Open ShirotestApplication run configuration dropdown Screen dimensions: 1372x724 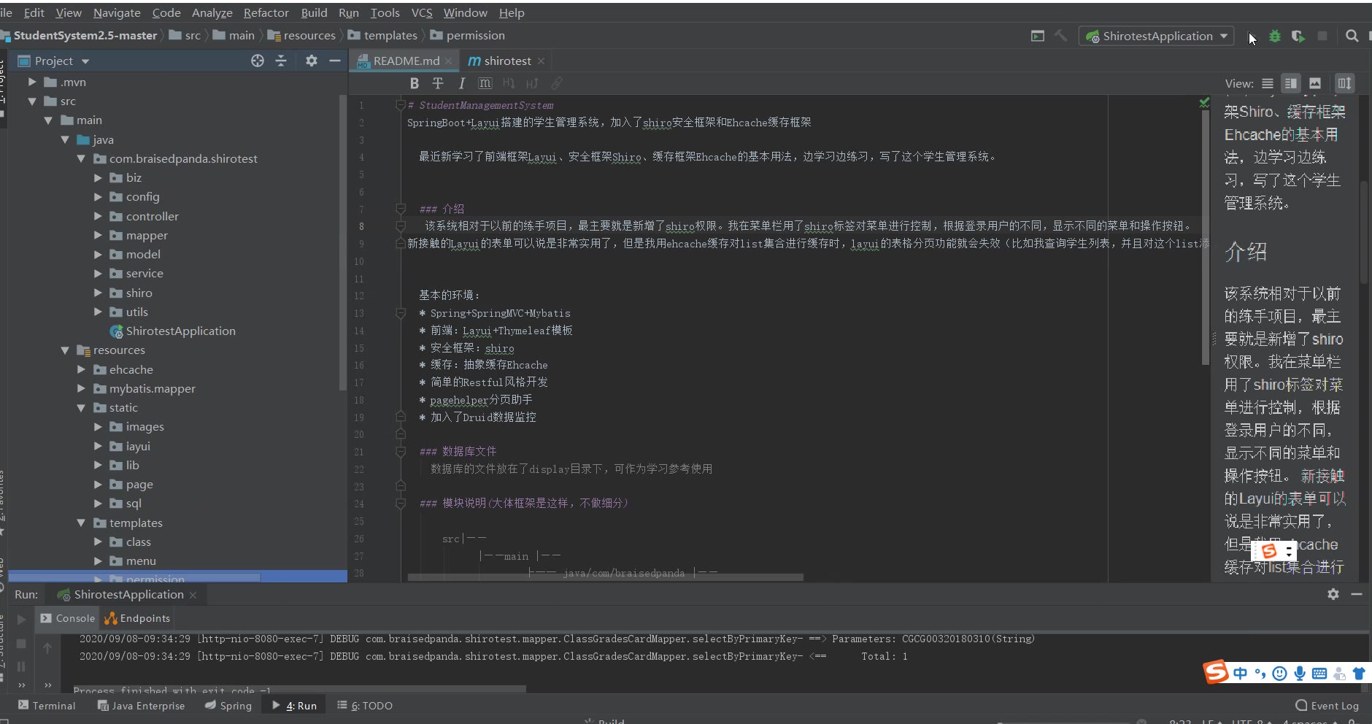[x=1157, y=36]
